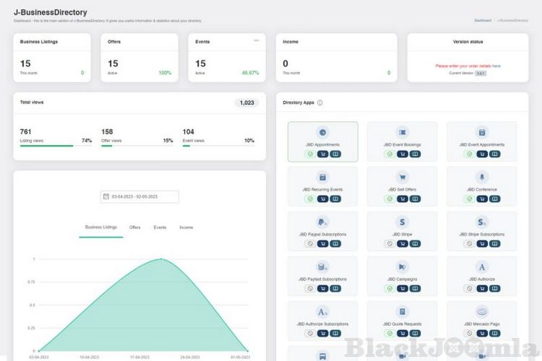
Task: Click the info icon beside Directory Apps
Action: pos(320,103)
